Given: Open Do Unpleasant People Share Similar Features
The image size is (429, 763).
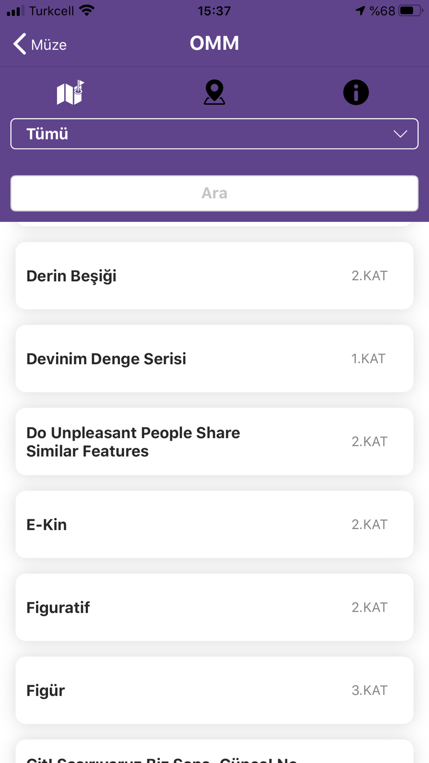Looking at the screenshot, I should click(214, 442).
